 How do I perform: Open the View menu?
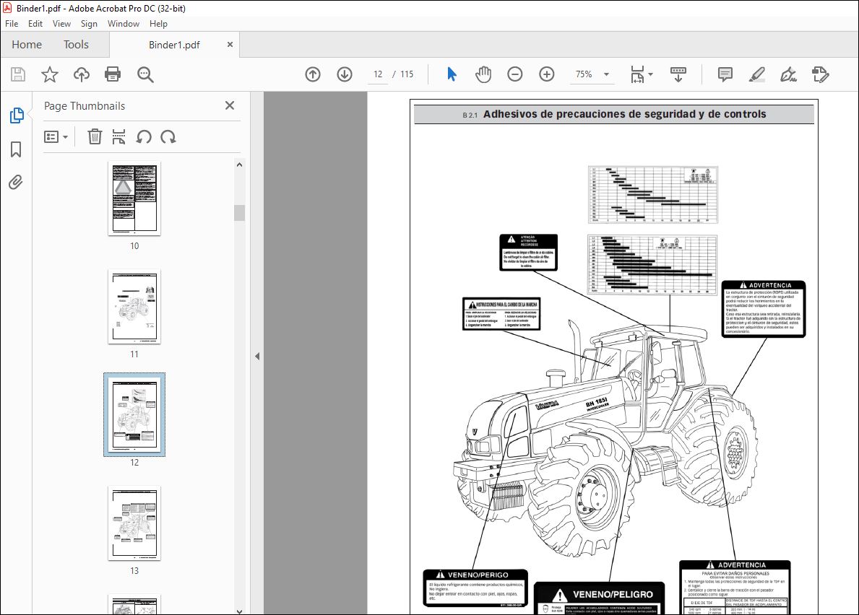[61, 24]
